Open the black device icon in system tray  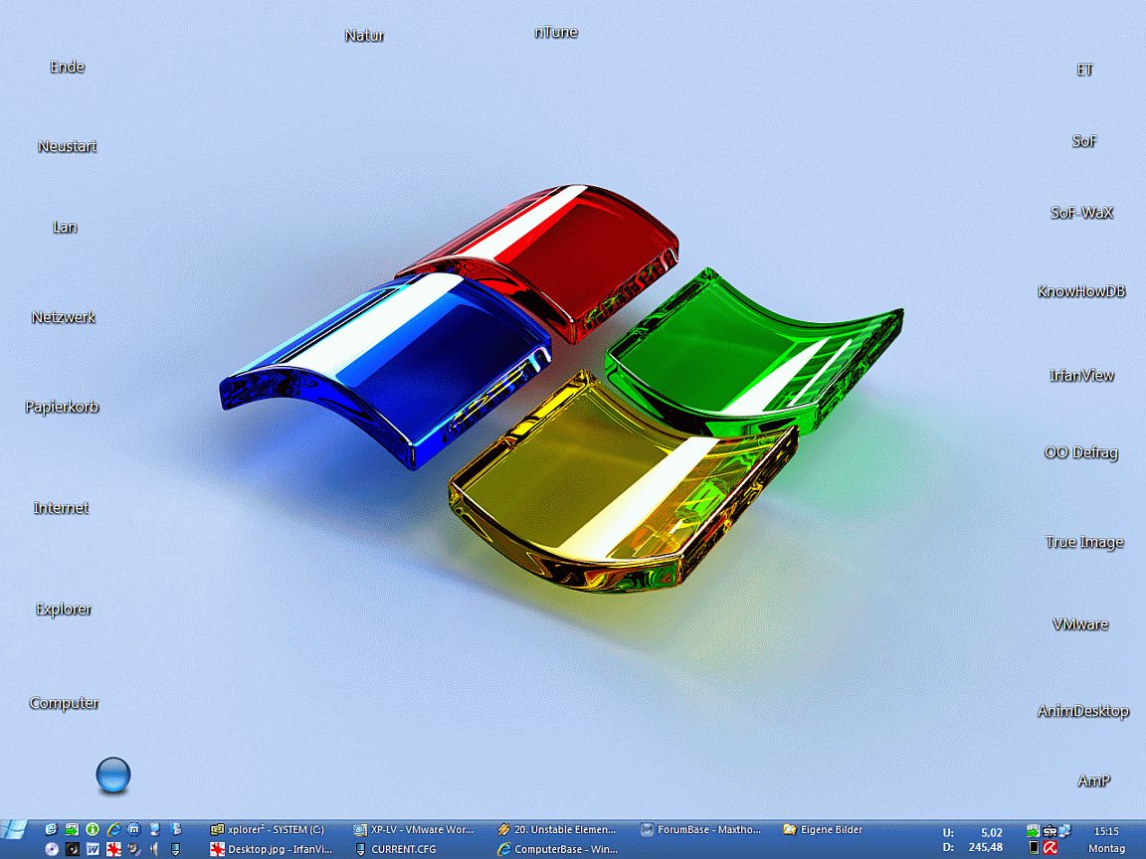(1035, 847)
